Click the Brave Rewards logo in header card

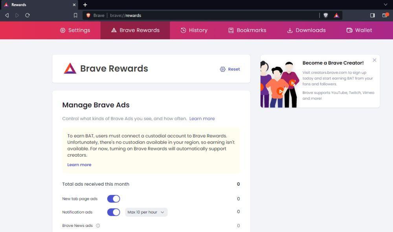pyautogui.click(x=70, y=68)
